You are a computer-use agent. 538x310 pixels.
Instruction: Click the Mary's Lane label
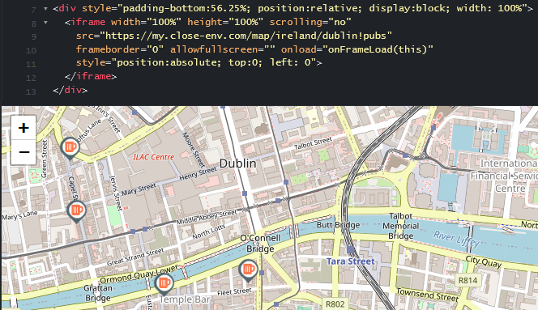pyautogui.click(x=19, y=215)
